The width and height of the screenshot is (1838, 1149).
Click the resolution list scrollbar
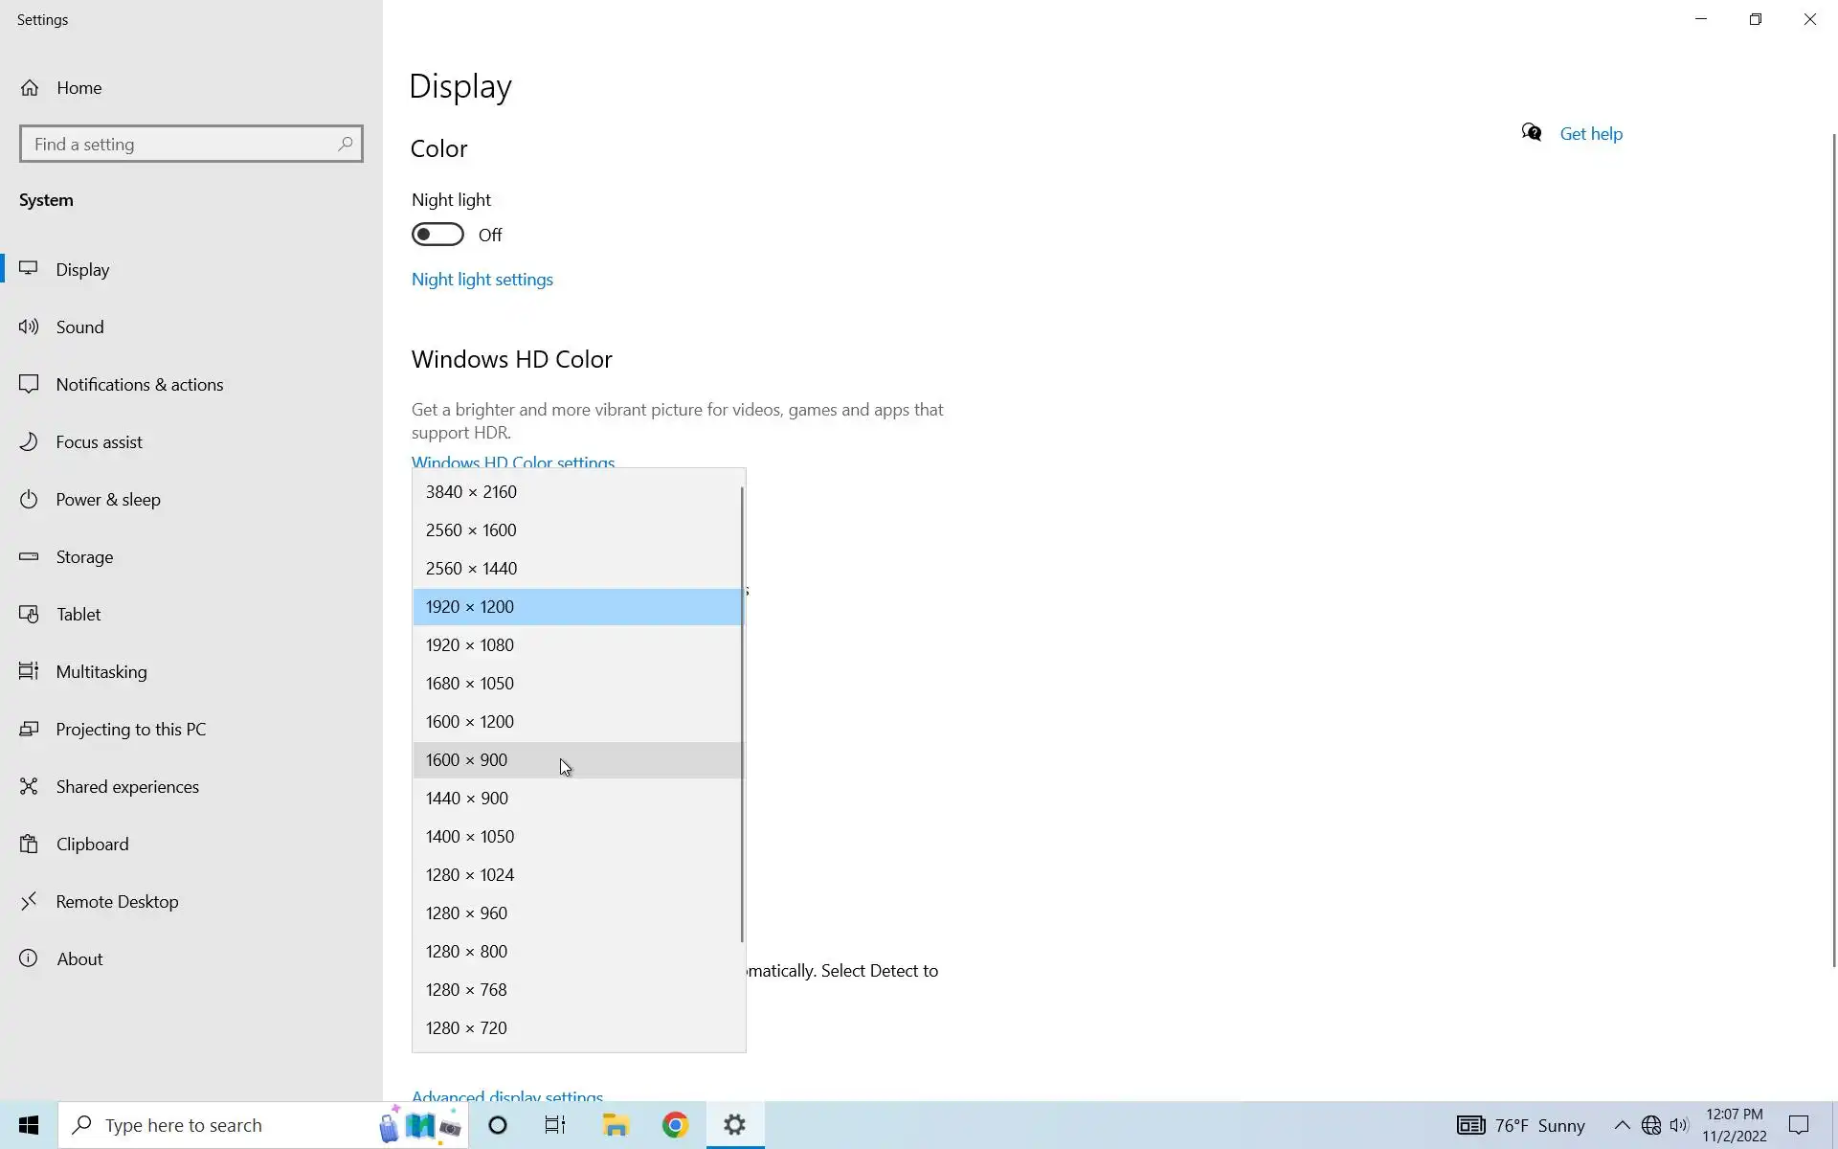tap(742, 713)
